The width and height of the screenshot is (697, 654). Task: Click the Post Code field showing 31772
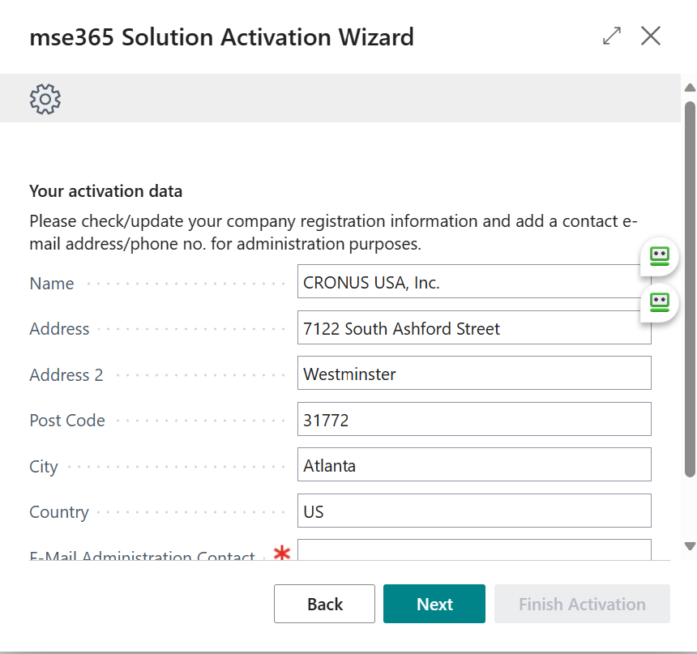[474, 420]
